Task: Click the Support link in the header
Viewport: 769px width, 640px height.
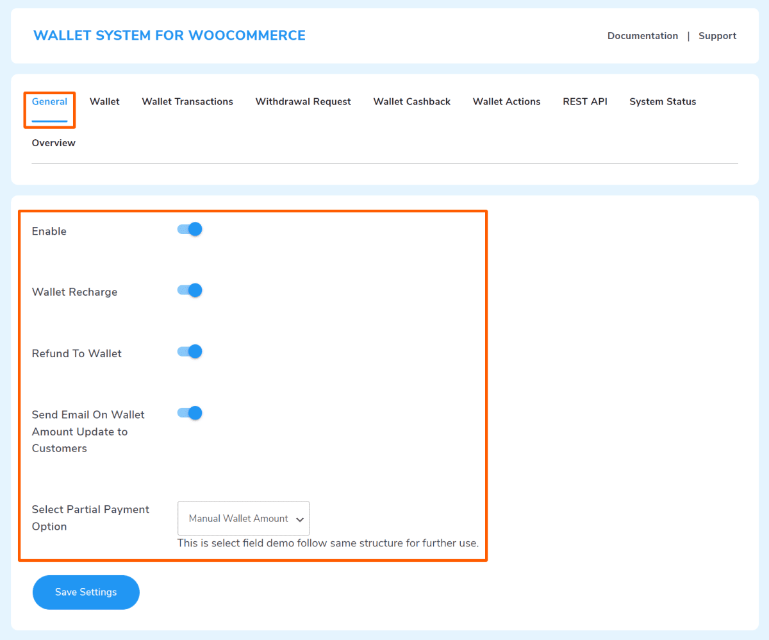Action: [717, 36]
